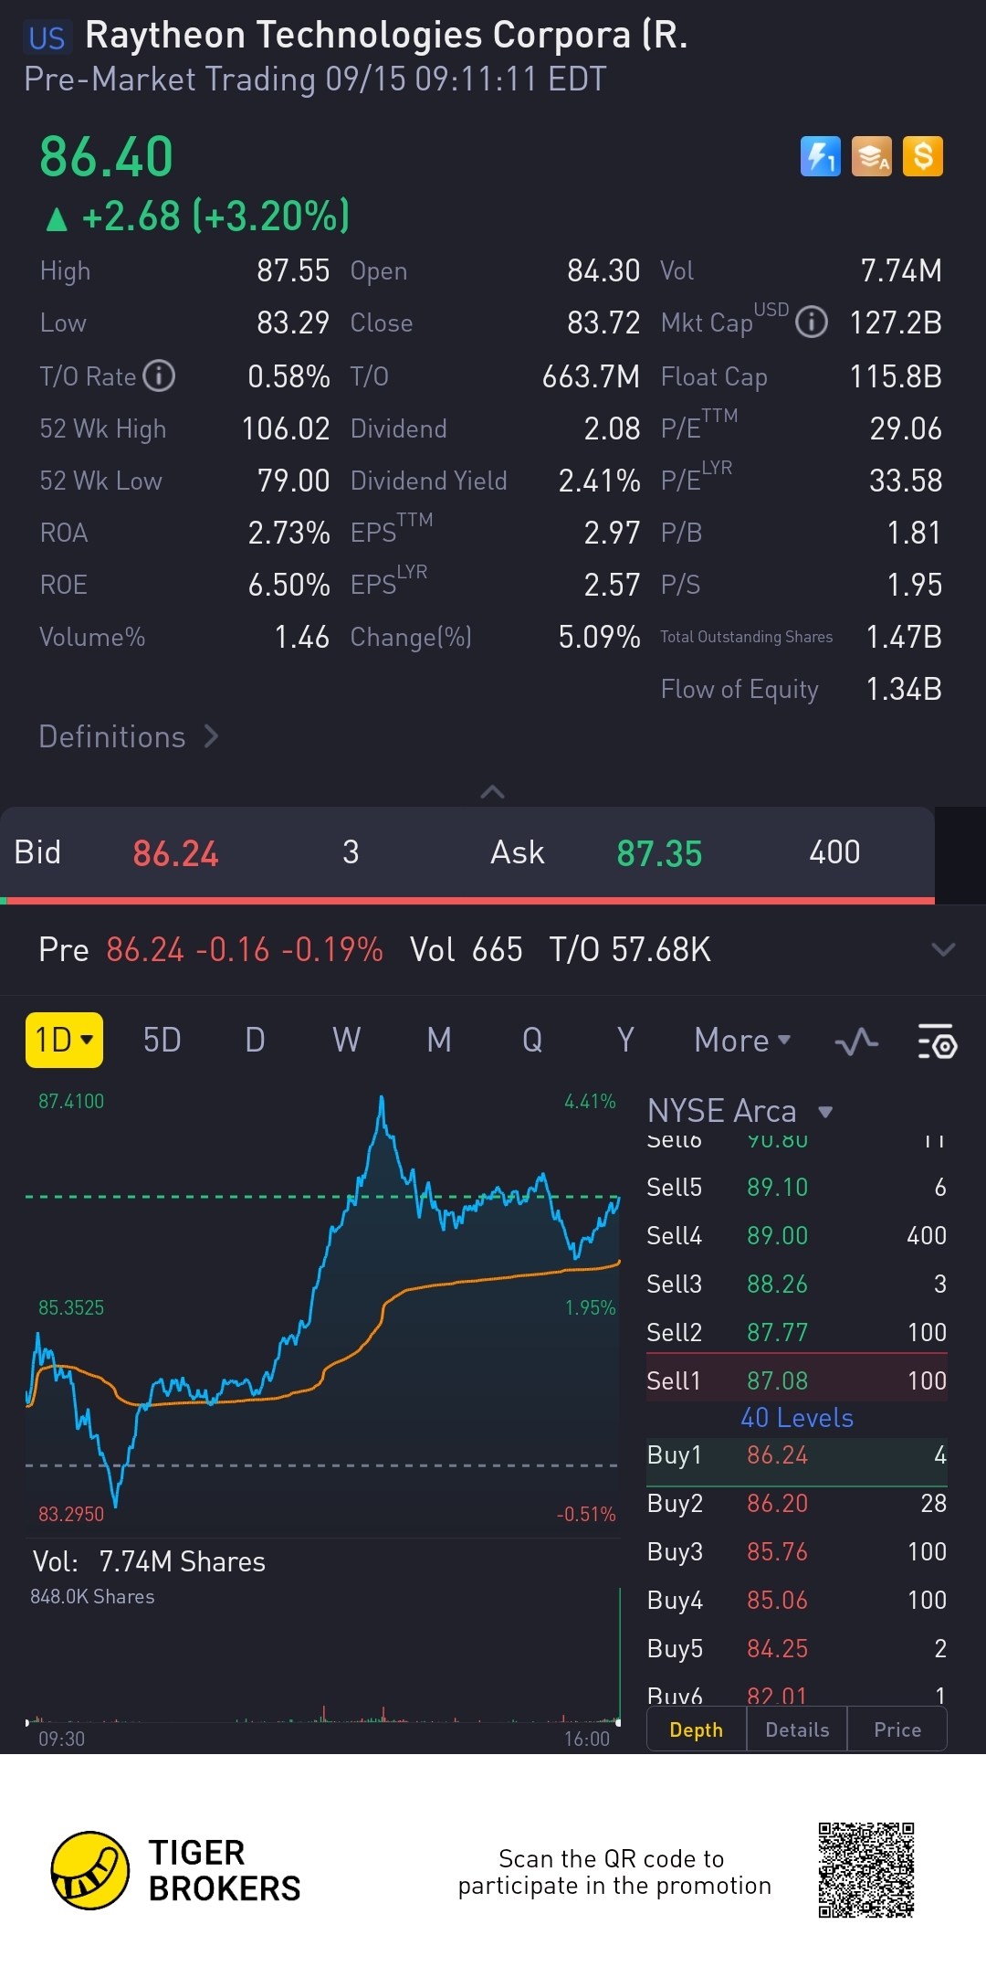Tap the blue lightning badge icon
The width and height of the screenshot is (986, 1988).
(820, 156)
